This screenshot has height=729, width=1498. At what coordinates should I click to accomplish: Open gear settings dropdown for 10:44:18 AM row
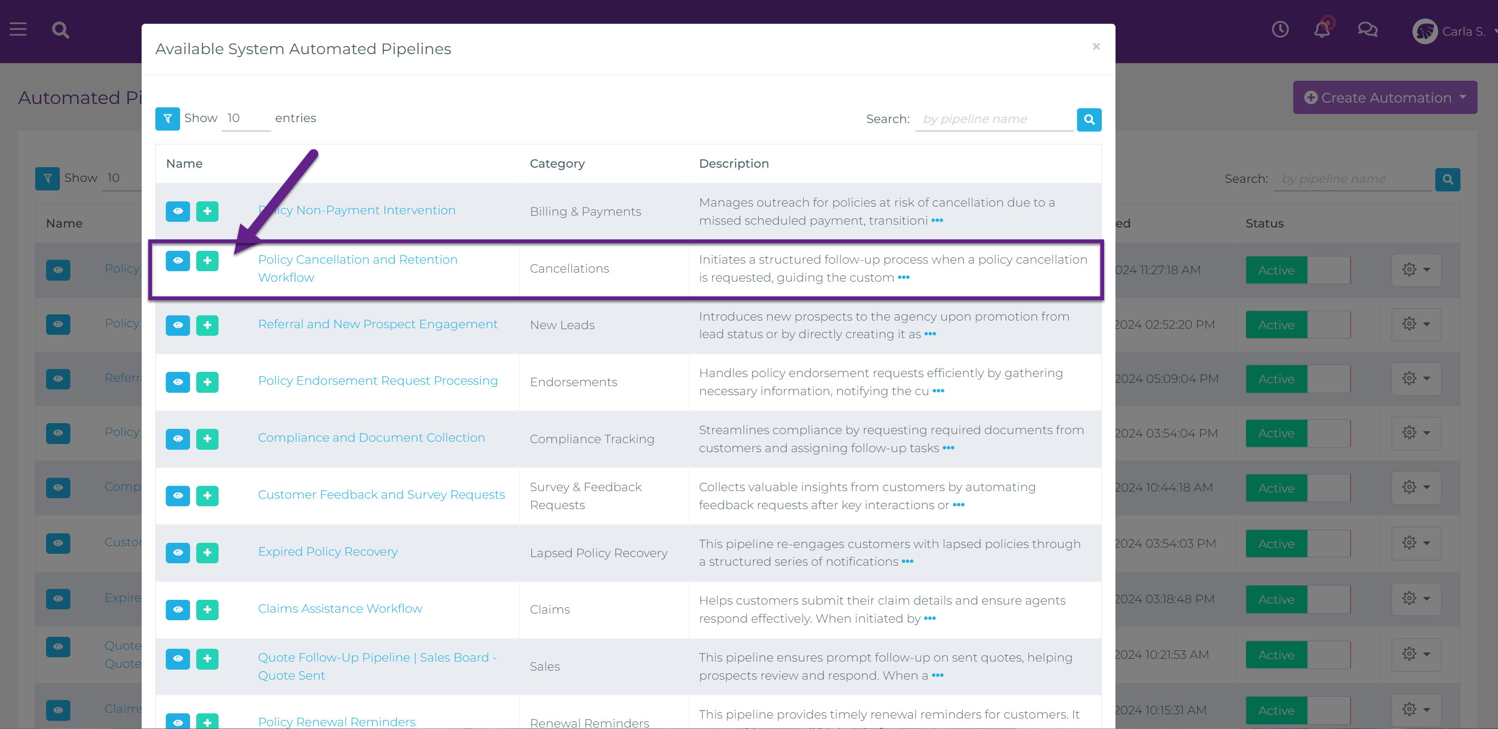[1416, 488]
